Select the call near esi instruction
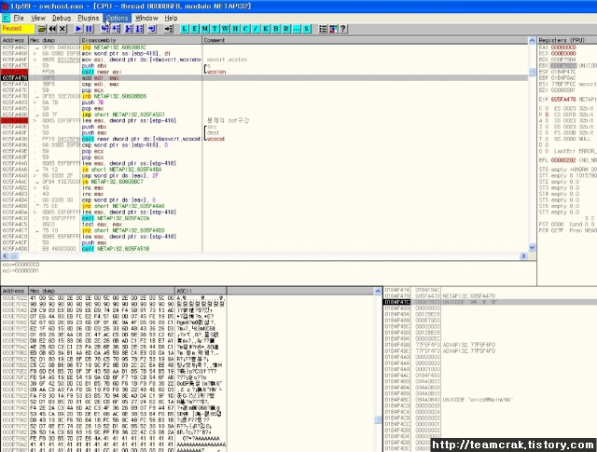 (265, 72)
